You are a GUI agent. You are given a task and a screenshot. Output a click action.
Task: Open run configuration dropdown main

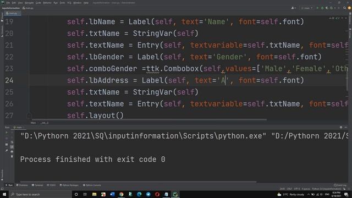pos(307,8)
